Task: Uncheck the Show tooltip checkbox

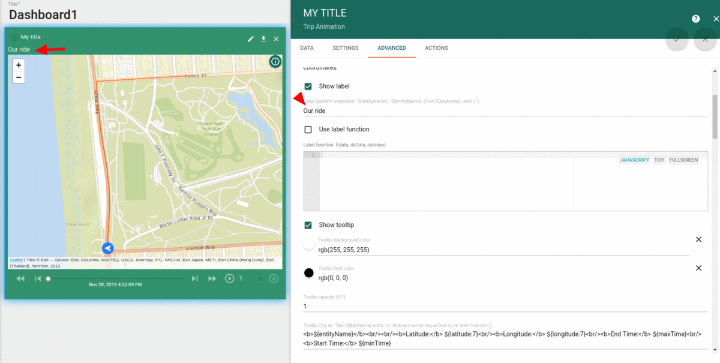Action: tap(308, 225)
